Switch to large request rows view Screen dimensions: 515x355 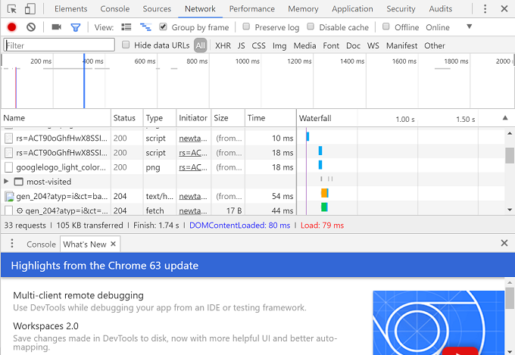[x=126, y=27]
